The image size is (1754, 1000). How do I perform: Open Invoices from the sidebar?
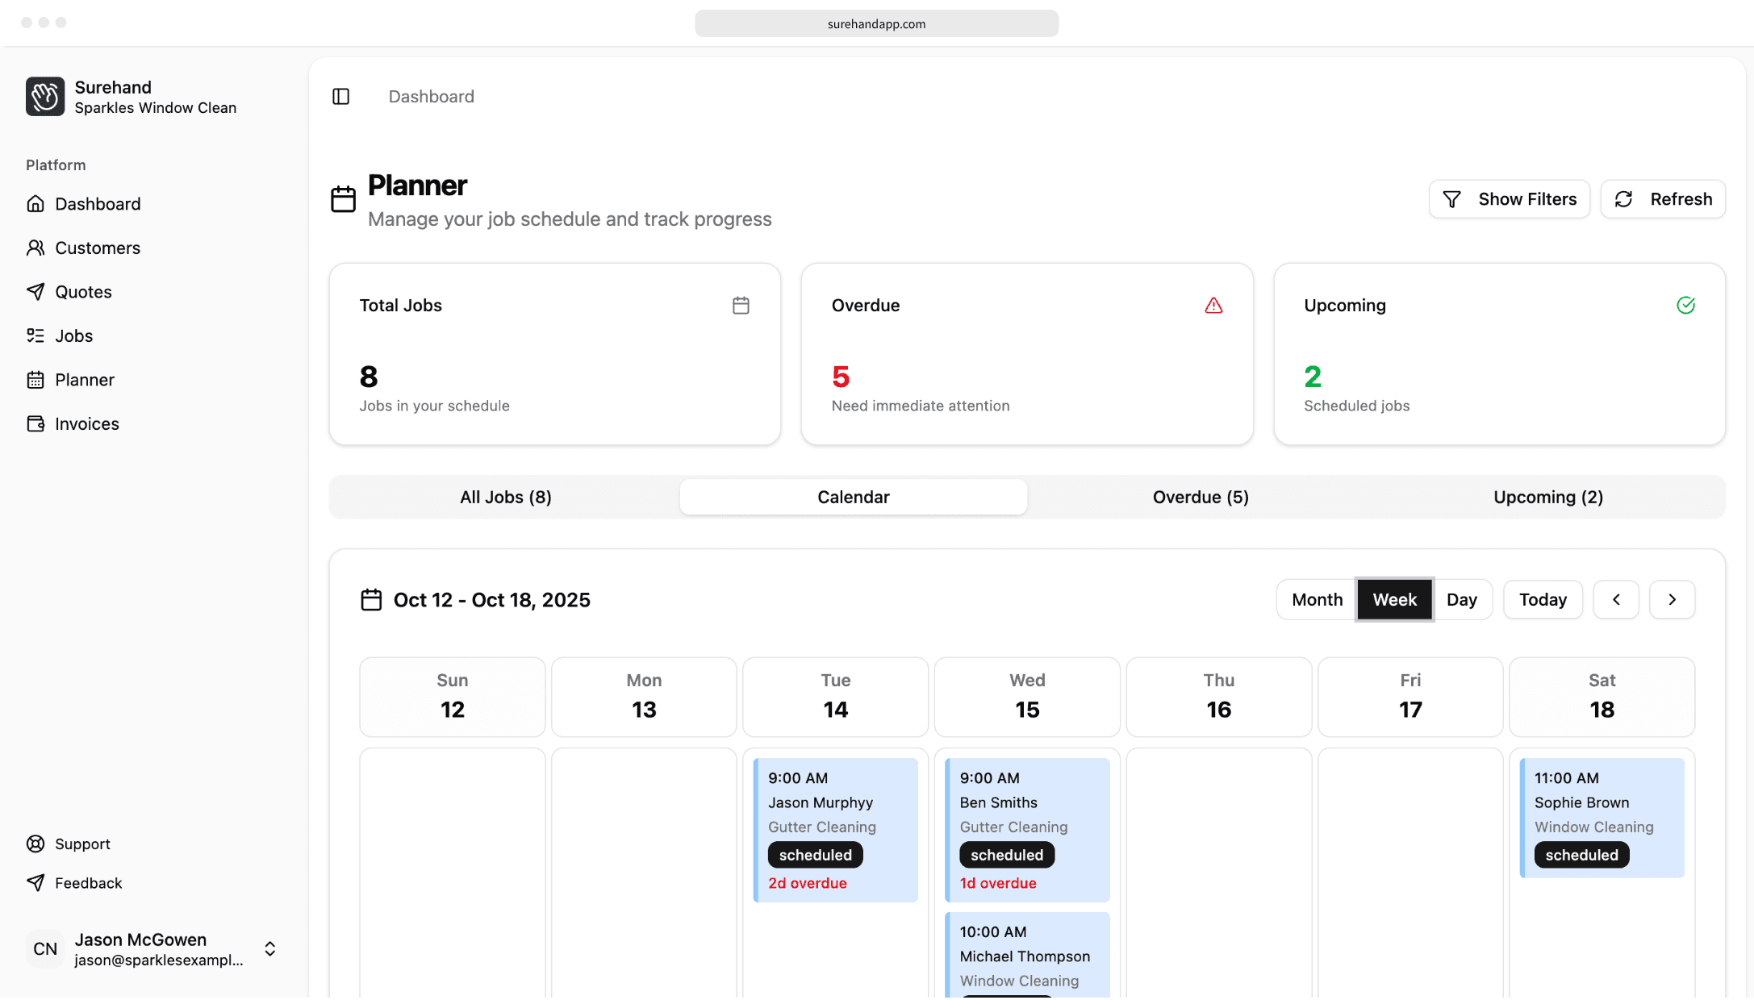[86, 424]
